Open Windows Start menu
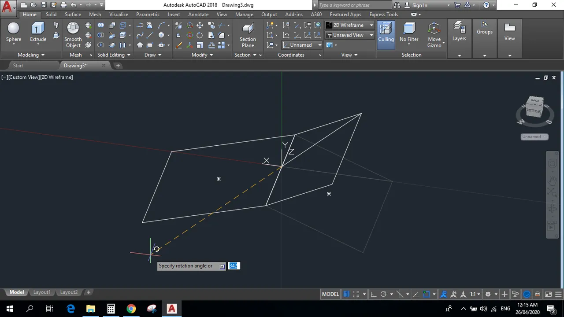 [10, 308]
